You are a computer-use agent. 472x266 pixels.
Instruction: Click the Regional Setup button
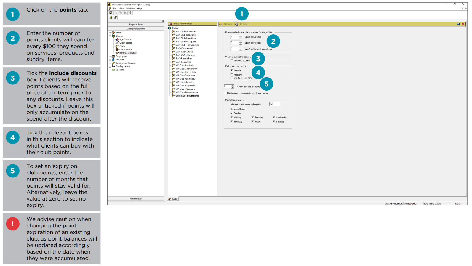136,25
